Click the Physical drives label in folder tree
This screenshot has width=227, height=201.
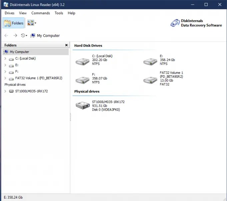[15, 85]
